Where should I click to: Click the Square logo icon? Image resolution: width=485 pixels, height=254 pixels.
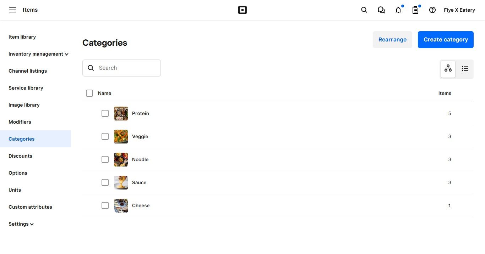click(x=243, y=10)
